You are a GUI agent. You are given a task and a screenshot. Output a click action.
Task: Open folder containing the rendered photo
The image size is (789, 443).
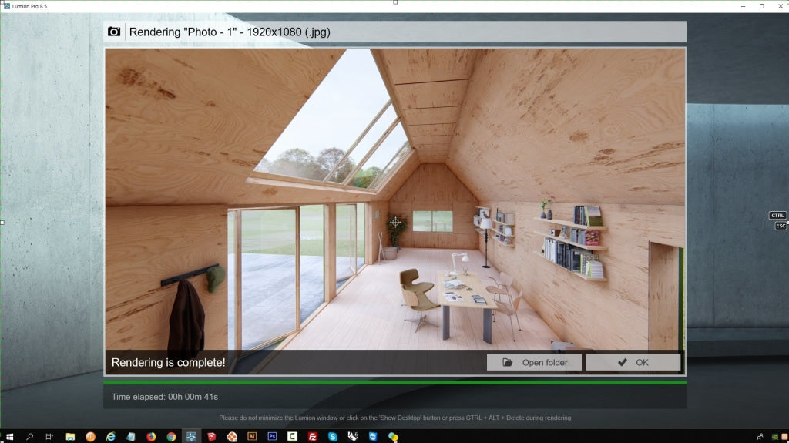pyautogui.click(x=534, y=362)
